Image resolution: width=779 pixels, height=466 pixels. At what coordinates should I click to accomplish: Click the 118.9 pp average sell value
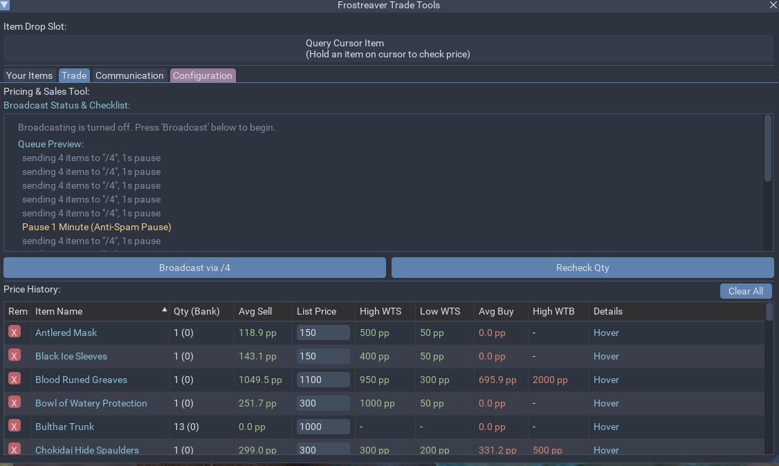pyautogui.click(x=257, y=333)
